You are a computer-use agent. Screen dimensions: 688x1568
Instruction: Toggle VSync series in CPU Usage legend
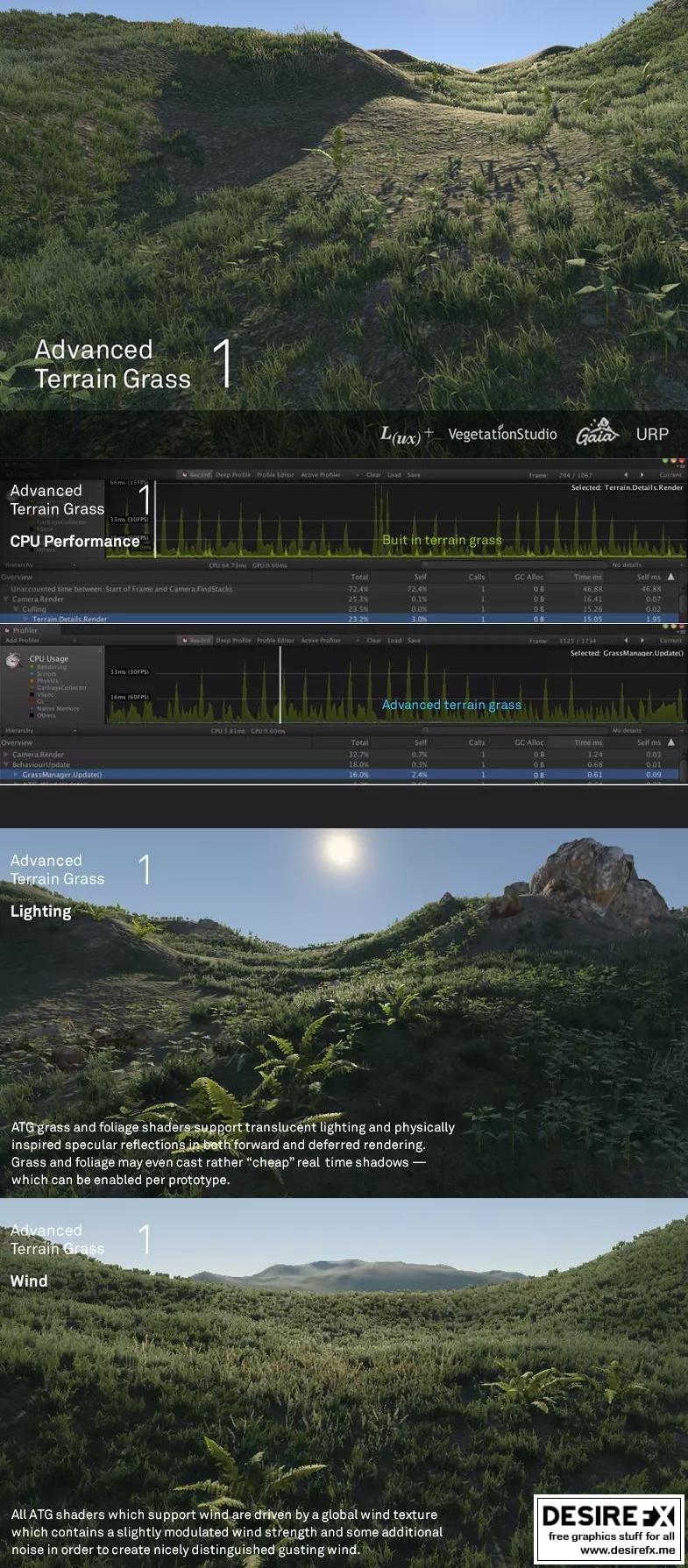[x=43, y=695]
